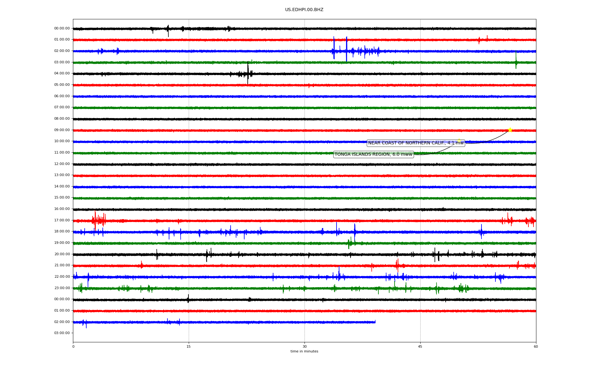Click the x-axis tick label 60

(x=536, y=346)
